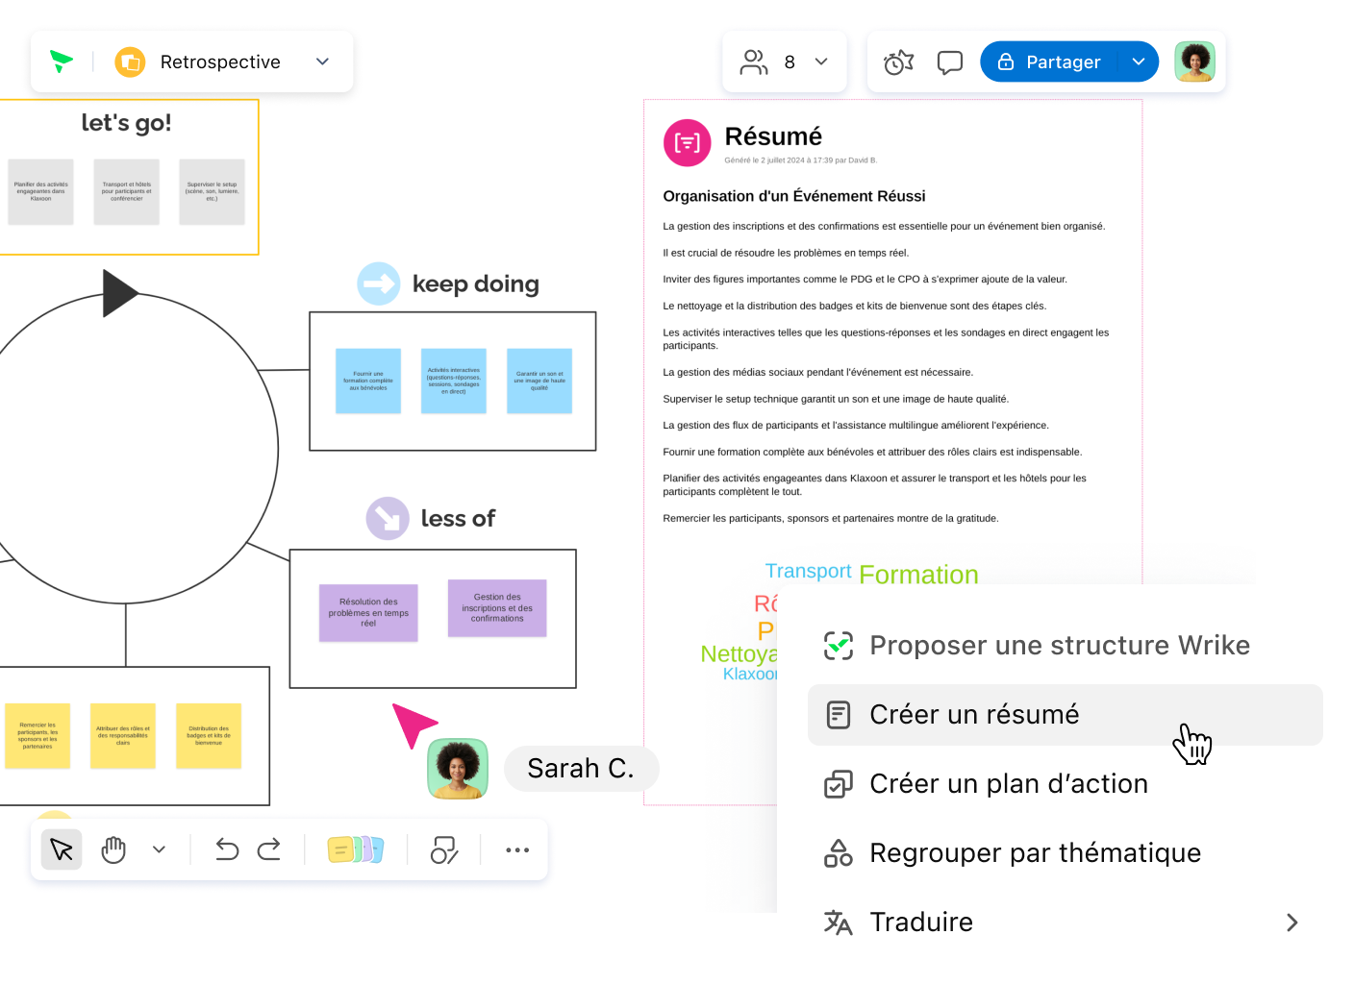Select blue note Fournir une formation complète
The width and height of the screenshot is (1354, 984).
click(x=368, y=381)
